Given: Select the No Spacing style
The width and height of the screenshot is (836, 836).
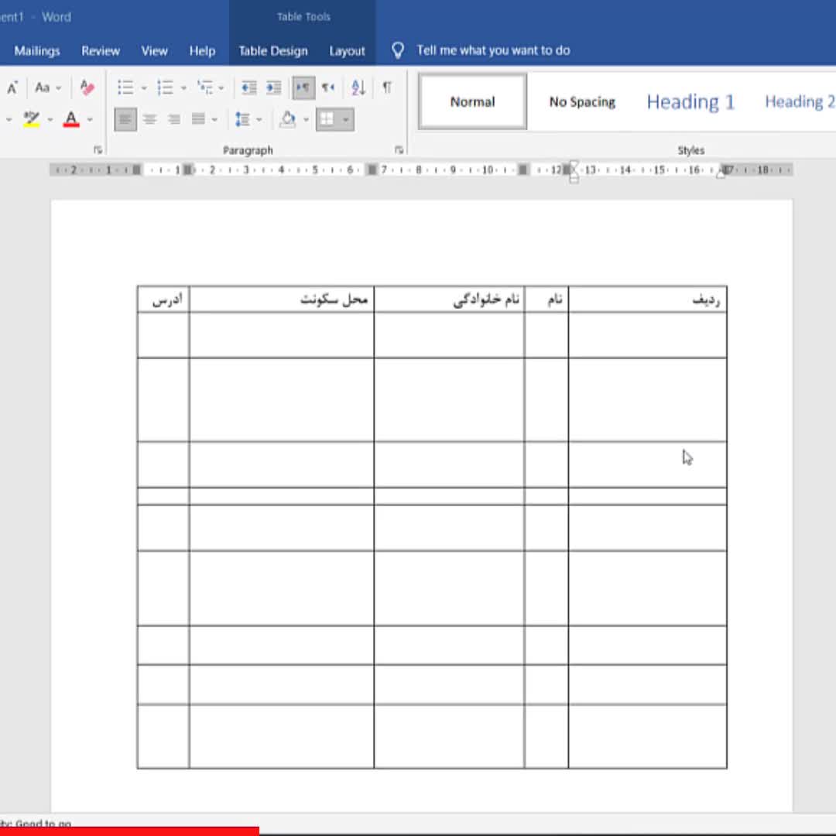Looking at the screenshot, I should click(582, 102).
